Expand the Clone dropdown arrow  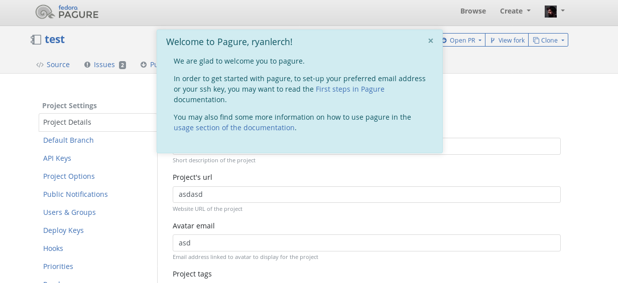(562, 41)
